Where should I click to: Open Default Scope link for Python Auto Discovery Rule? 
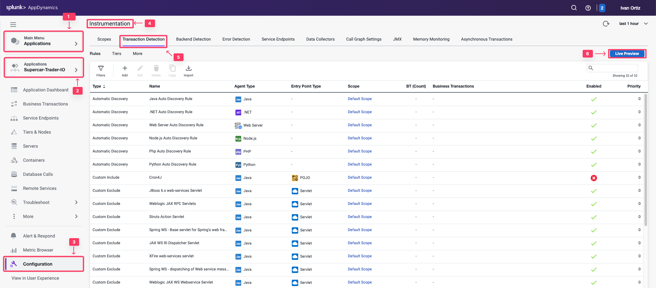pos(359,164)
